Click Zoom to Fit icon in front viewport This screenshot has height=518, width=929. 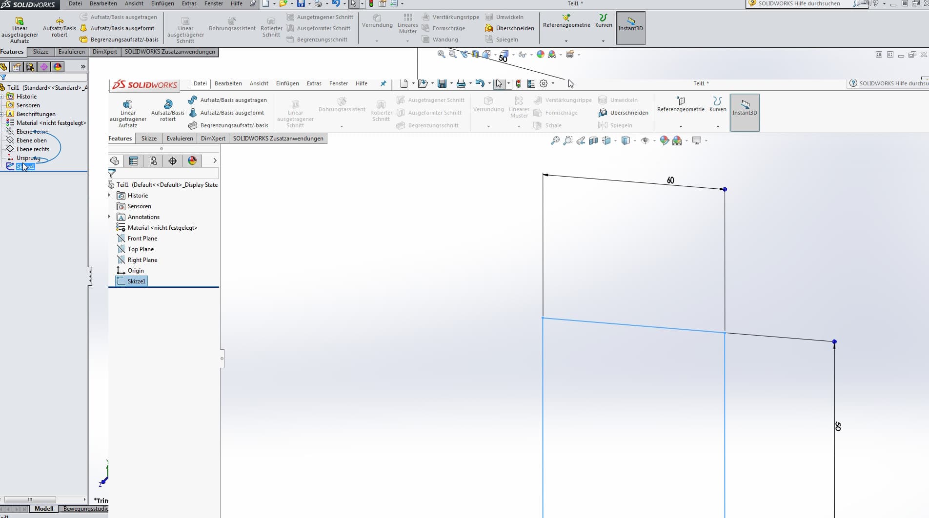tap(555, 140)
